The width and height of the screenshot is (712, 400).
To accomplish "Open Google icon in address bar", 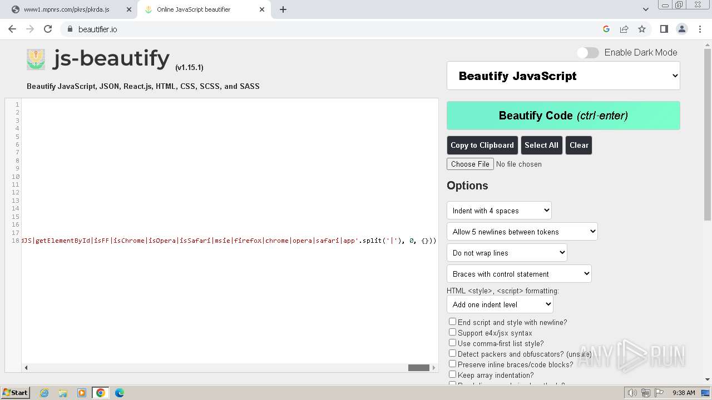I will tap(606, 29).
